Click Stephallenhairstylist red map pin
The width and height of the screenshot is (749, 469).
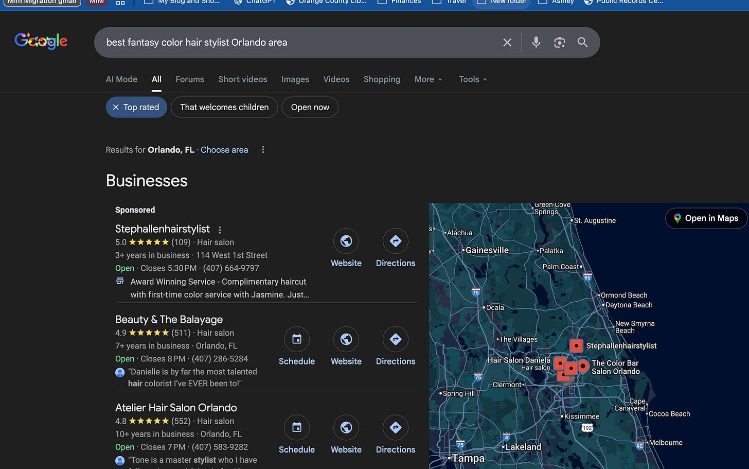pos(576,345)
